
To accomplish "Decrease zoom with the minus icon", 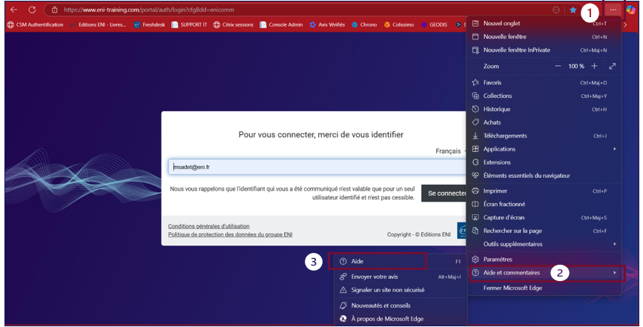I will pos(558,66).
